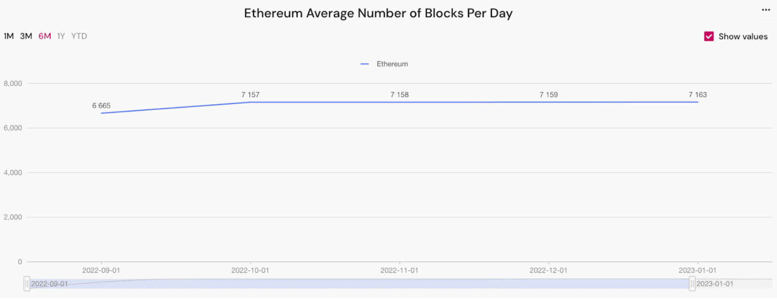Image resolution: width=777 pixels, height=303 pixels.
Task: Switch to YTD time range
Action: (79, 36)
